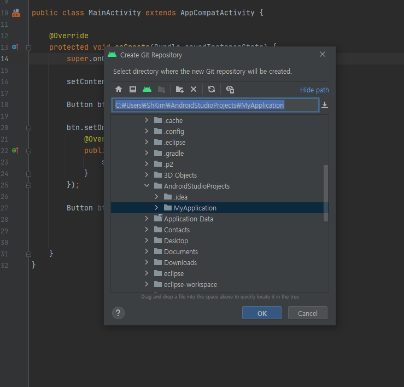404x387 pixels.
Task: Select the 3D Objects folder row
Action: pos(220,175)
